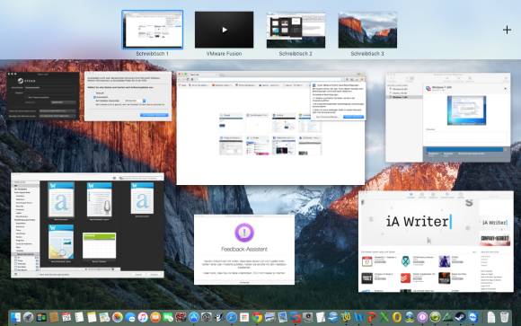Open System Preferences gear icon in Dock
Image resolution: width=521 pixels, height=326 pixels.
tap(206, 317)
